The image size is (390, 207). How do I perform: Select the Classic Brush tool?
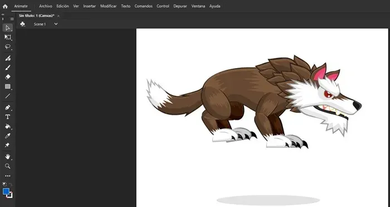[x=8, y=68]
